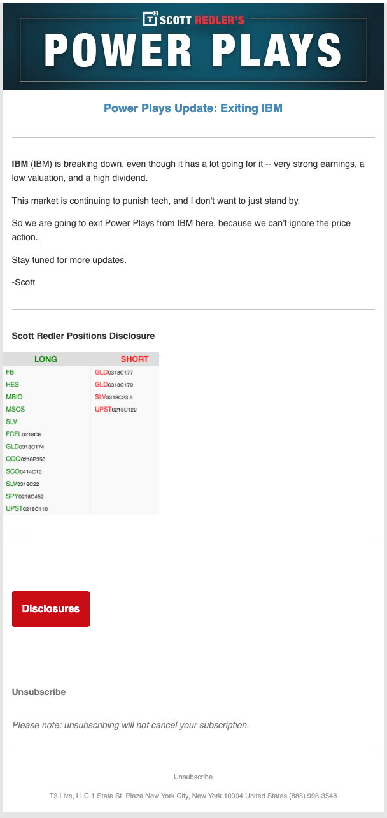This screenshot has height=818, width=387.
Task: Click the bold Unsubscribe link above the note
Action: pyautogui.click(x=39, y=692)
